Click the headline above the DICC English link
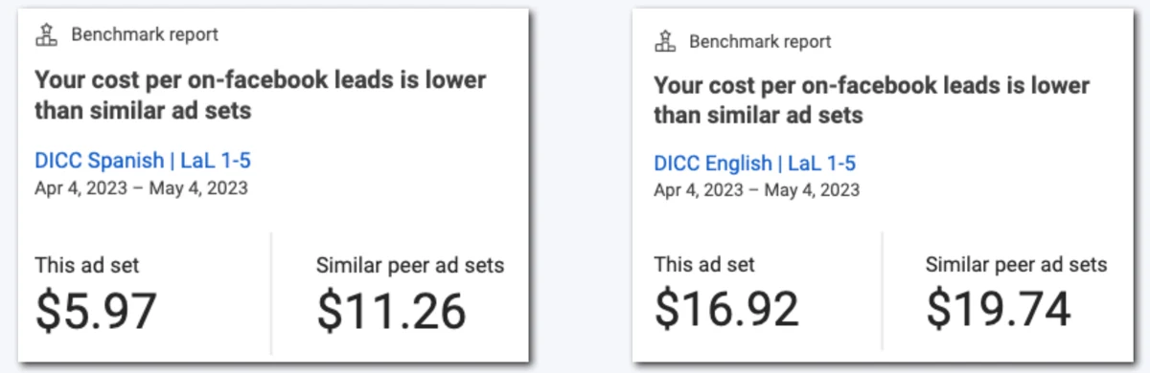This screenshot has height=373, width=1150. tap(872, 99)
